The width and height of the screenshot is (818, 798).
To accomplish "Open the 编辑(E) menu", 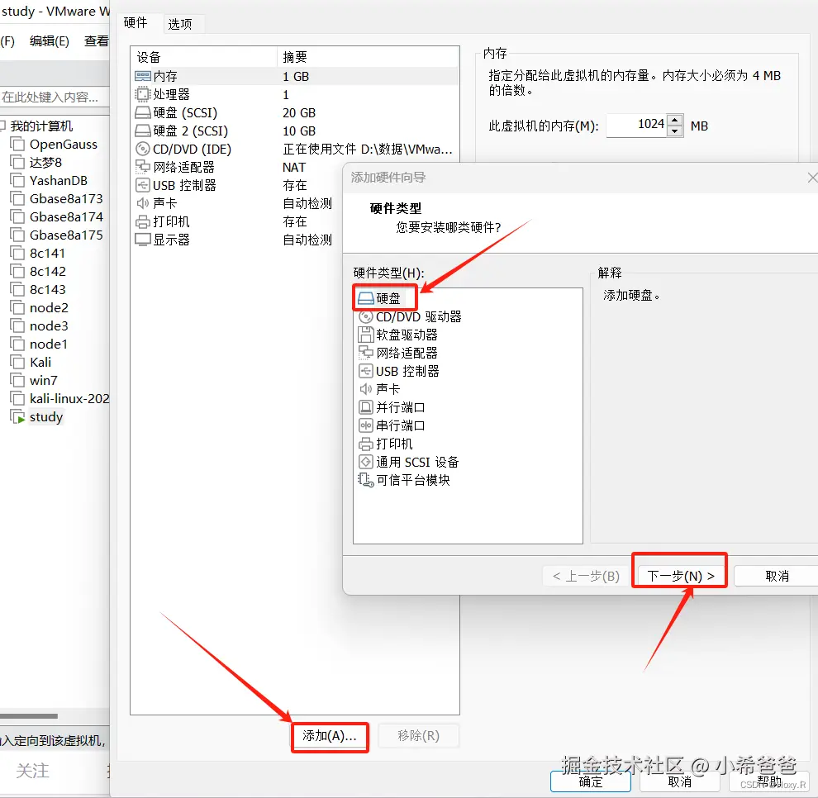I will [x=50, y=41].
